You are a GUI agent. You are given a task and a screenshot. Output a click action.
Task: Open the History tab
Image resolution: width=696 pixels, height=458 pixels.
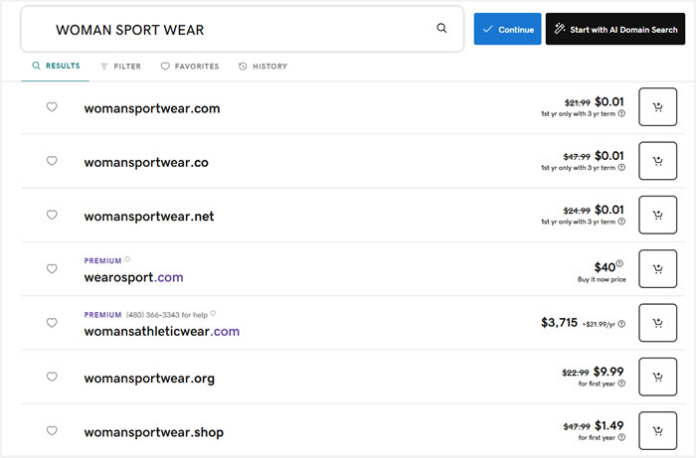click(262, 67)
